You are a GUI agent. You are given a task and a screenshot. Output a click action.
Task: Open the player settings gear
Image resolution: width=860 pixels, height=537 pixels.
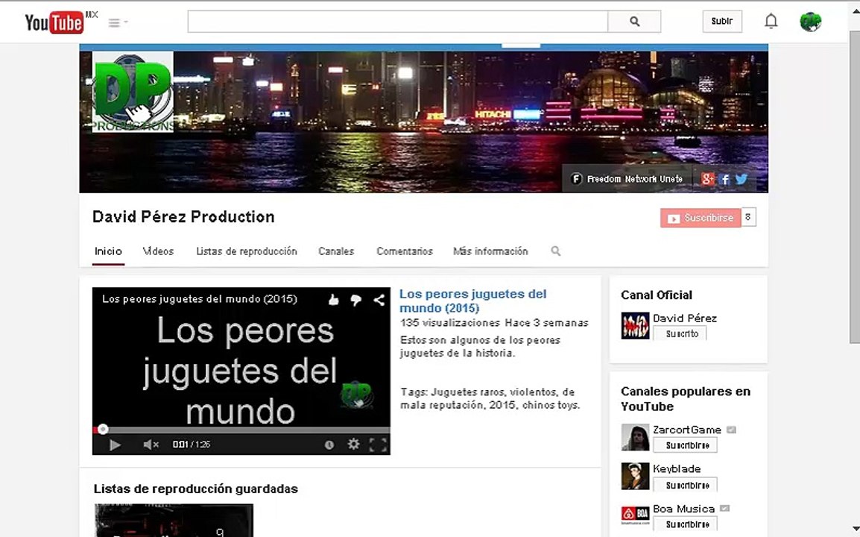(x=354, y=445)
